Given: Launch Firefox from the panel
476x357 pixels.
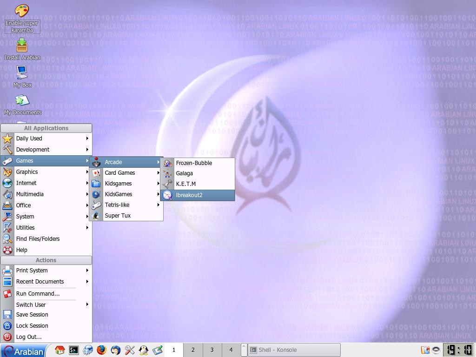Looking at the screenshot, I should pos(102,350).
